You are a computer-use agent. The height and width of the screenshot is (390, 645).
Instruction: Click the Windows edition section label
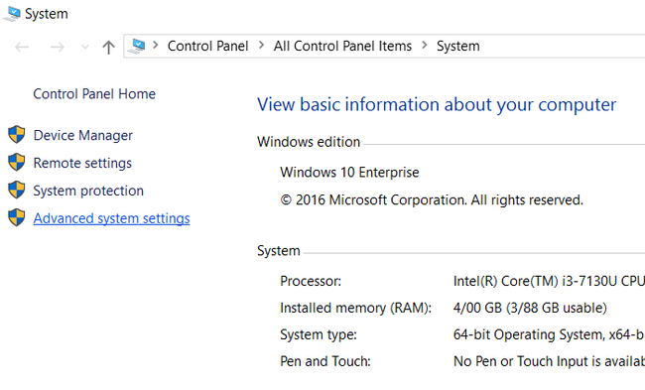click(x=309, y=142)
